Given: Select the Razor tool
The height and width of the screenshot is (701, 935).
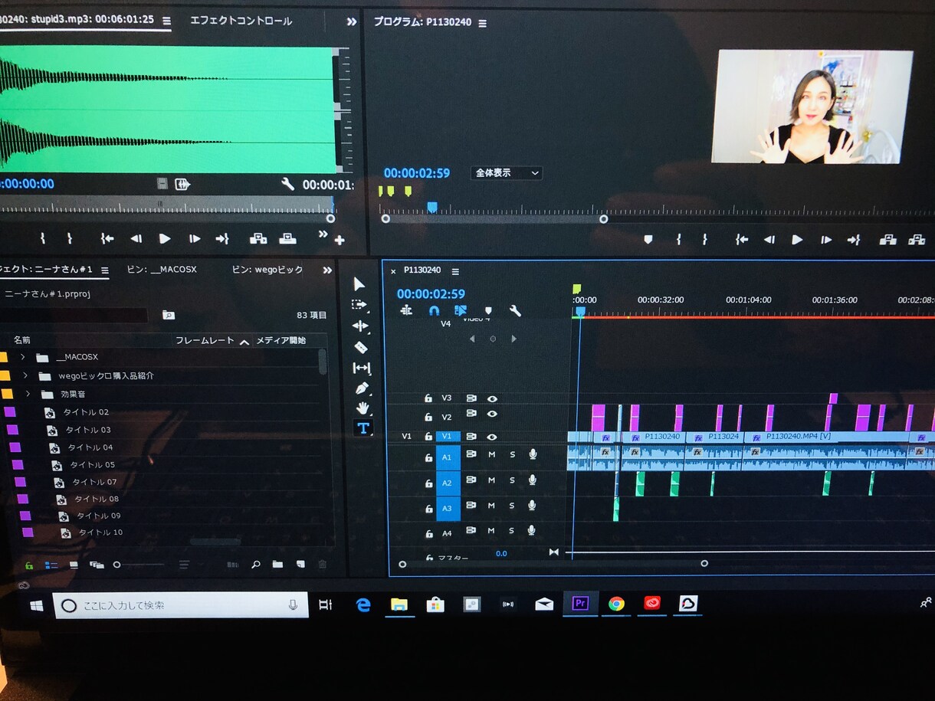Looking at the screenshot, I should point(361,347).
